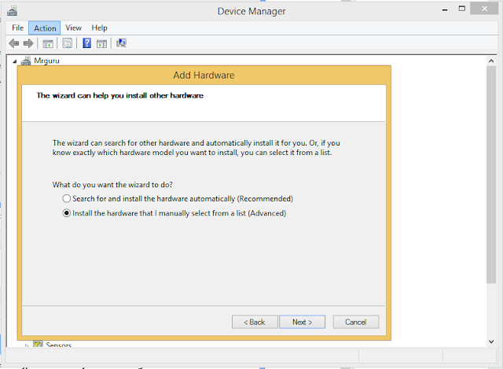Click the vertical scrollbar thumb
The height and width of the screenshot is (369, 503).
(x=491, y=175)
